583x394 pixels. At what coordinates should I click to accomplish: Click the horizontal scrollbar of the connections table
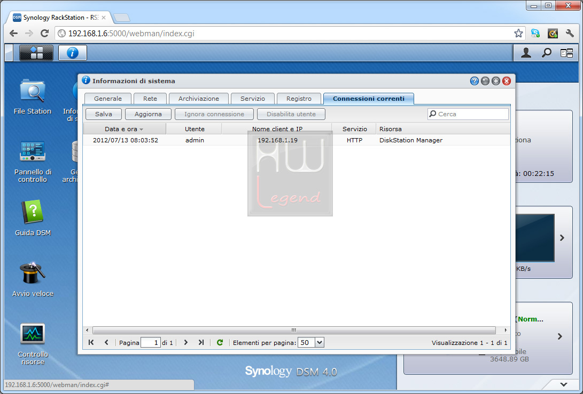pyautogui.click(x=294, y=330)
